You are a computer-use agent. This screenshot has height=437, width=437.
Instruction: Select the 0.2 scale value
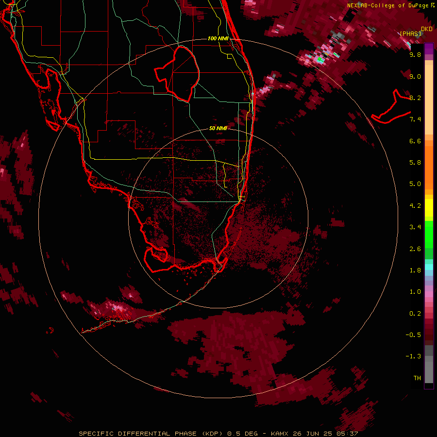(x=415, y=314)
